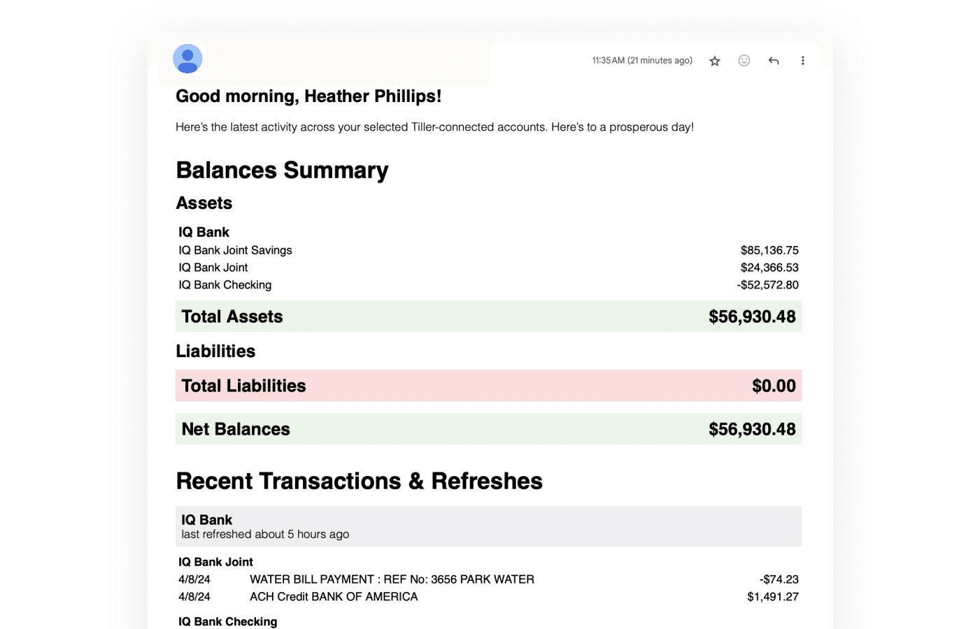This screenshot has height=629, width=980.
Task: Click the 'IQ Bank Checking' transactions subheading
Action: tap(227, 621)
